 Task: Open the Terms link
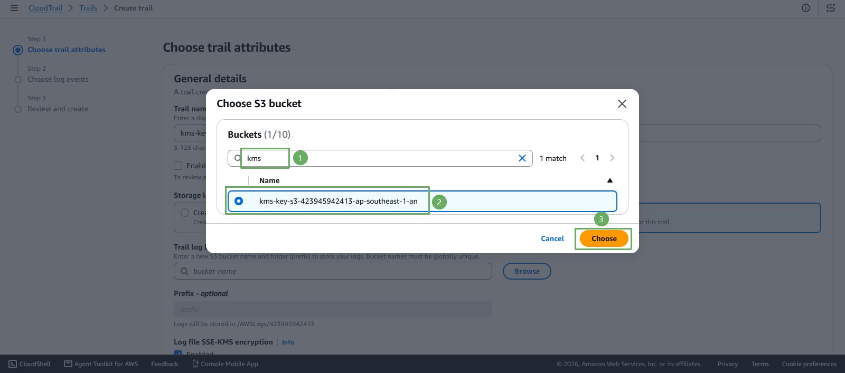(760, 364)
